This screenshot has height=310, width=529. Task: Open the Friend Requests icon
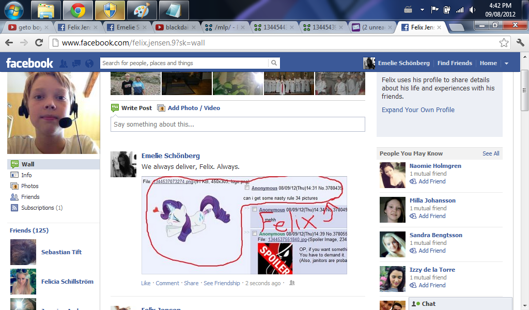point(63,63)
